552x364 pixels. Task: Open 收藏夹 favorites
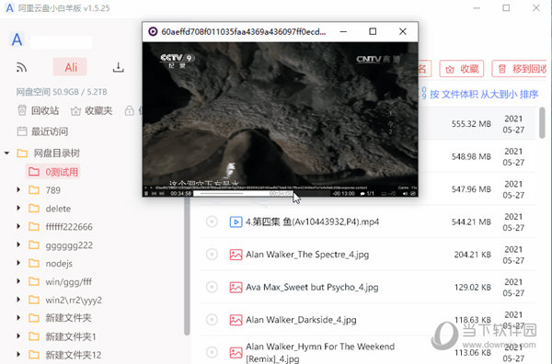click(91, 111)
